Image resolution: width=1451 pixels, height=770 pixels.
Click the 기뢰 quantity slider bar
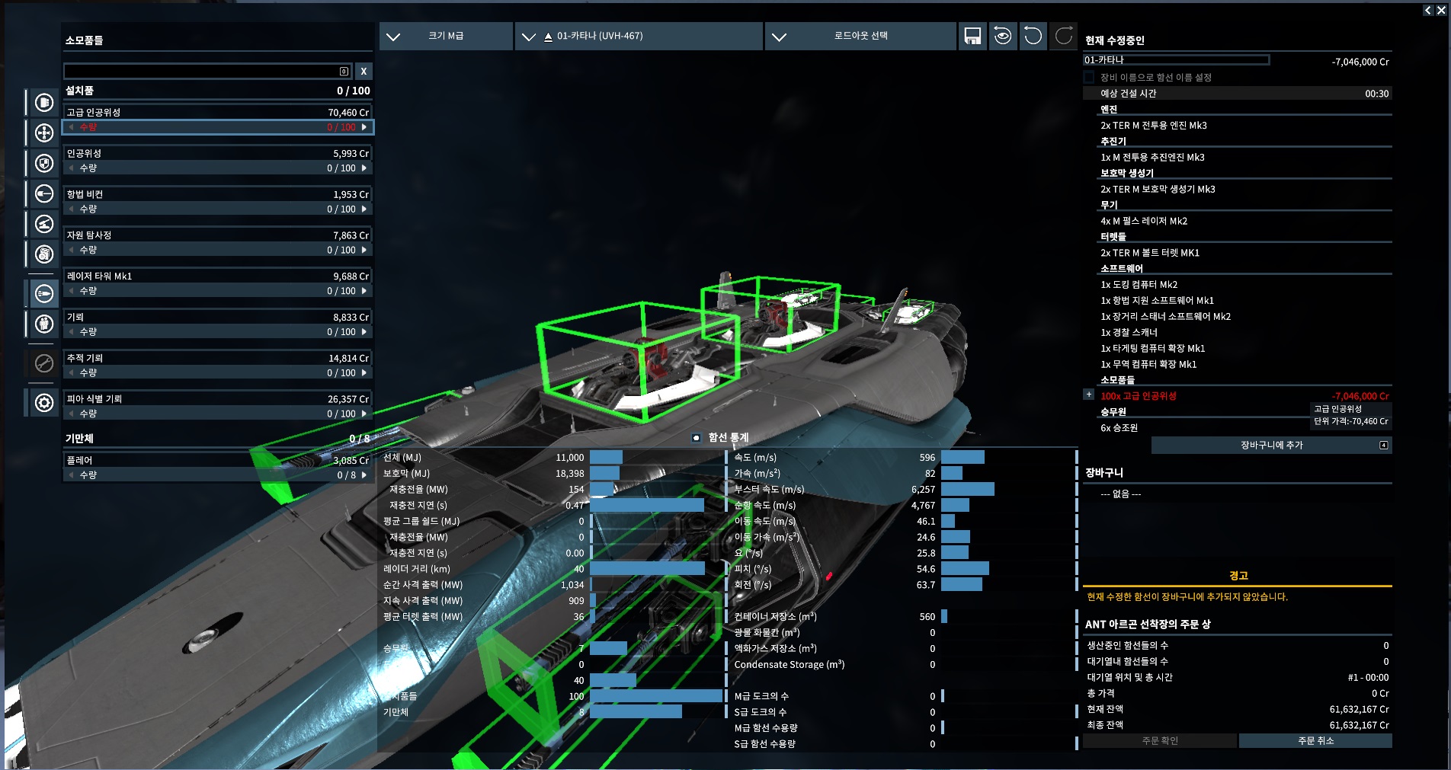218,332
